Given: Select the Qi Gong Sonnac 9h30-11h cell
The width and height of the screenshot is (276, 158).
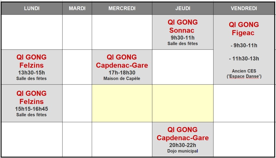Looking at the screenshot, I should (183, 32).
